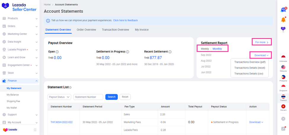Click the Lazada Seller Center logo
Image resolution: width=289 pixels, height=135 pixels.
(19, 7)
